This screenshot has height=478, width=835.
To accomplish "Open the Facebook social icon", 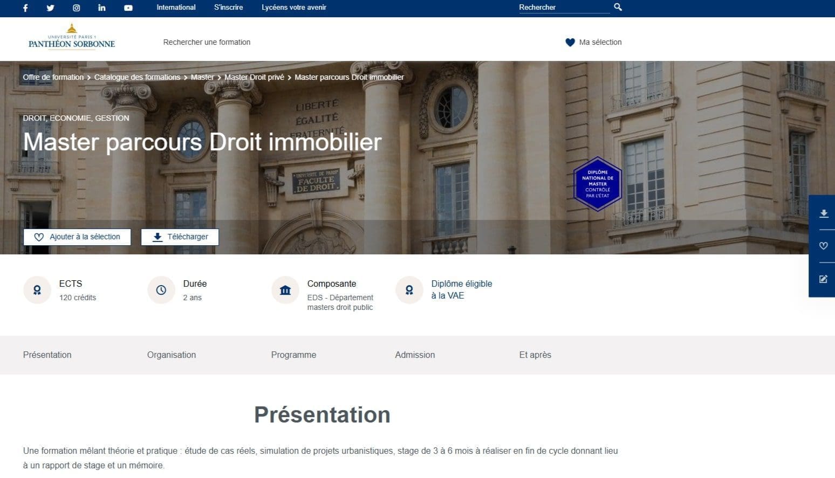I will coord(25,8).
